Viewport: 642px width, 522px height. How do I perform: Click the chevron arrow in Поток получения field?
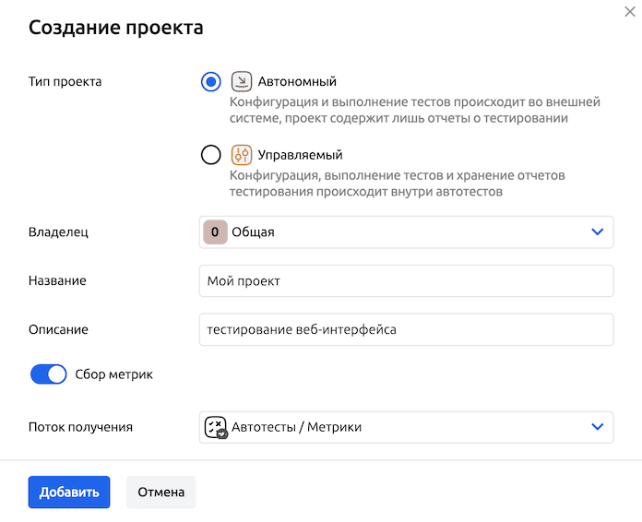click(x=597, y=427)
